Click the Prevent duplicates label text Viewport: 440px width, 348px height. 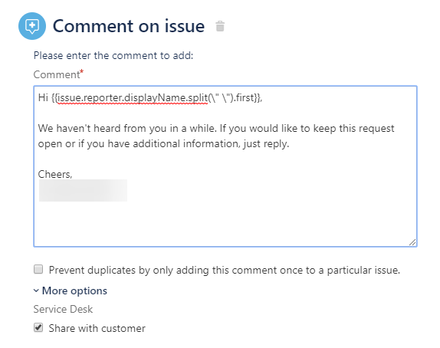pos(224,270)
